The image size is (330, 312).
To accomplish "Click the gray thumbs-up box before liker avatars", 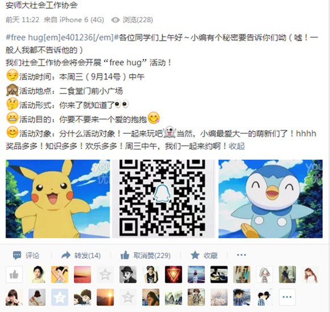I will point(14,275).
